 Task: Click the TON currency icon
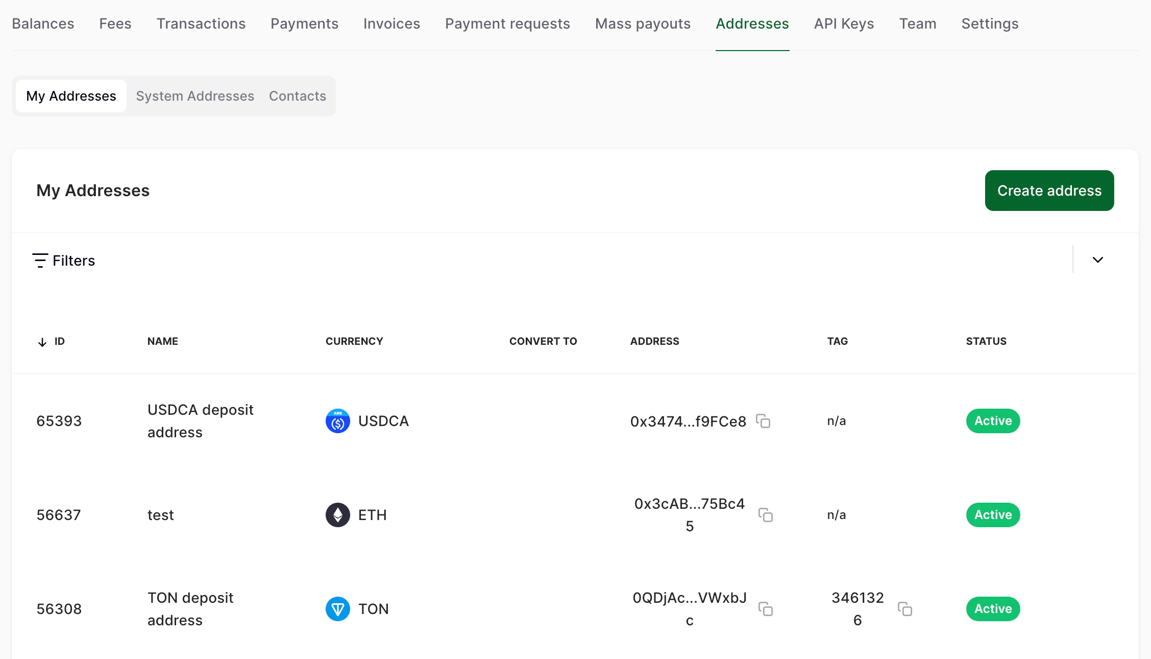coord(338,609)
